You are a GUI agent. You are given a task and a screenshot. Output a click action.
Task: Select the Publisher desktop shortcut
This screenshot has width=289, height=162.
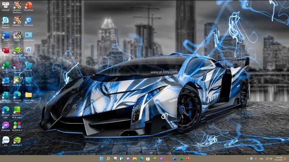pyautogui.click(x=5, y=96)
